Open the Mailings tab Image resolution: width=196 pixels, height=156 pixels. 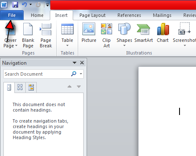tap(162, 15)
